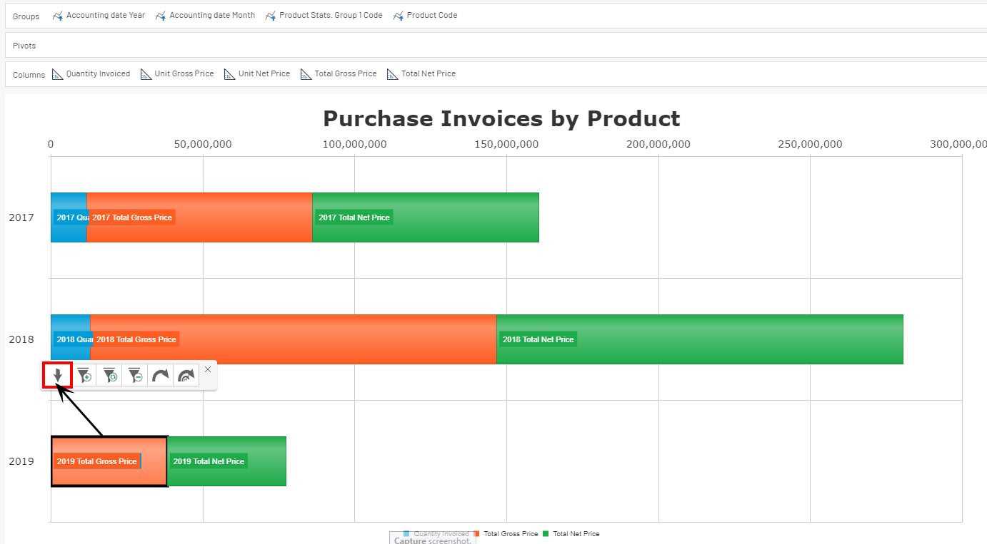Click the replace filter funnel icon with refresh
This screenshot has height=544, width=987.
point(109,375)
